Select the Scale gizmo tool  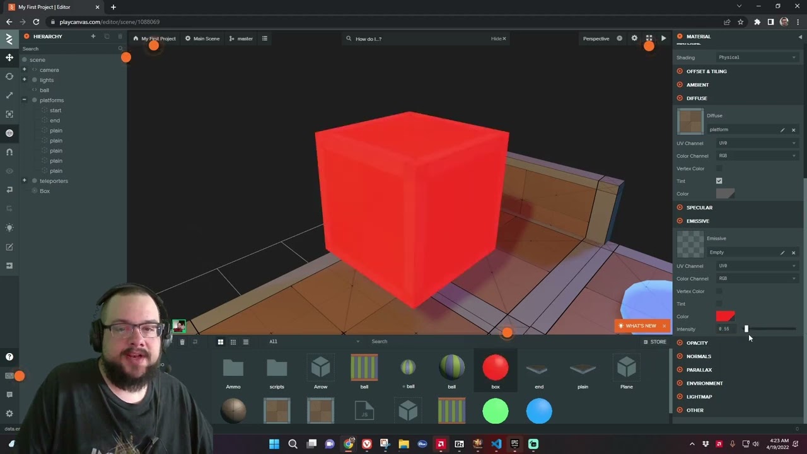click(x=9, y=95)
